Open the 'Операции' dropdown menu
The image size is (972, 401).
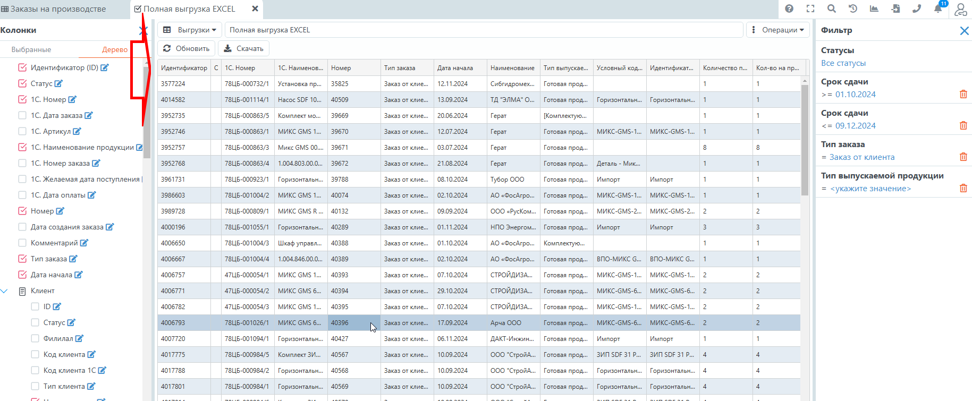(x=778, y=30)
